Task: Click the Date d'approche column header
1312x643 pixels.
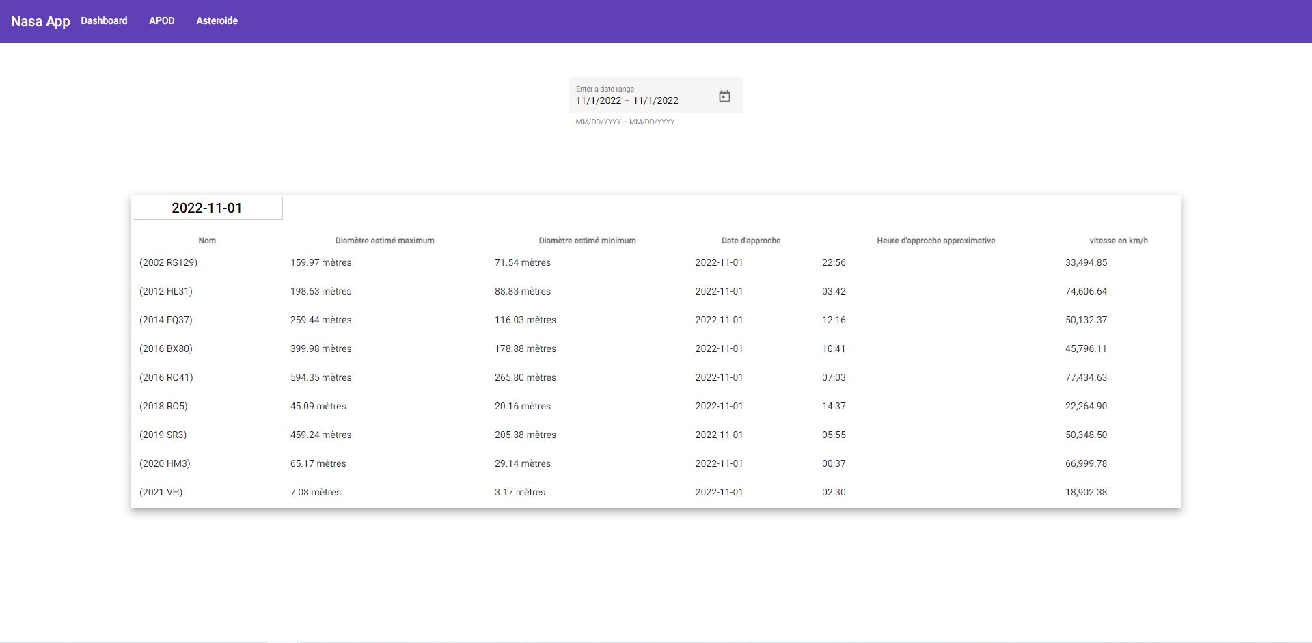Action: coord(750,241)
